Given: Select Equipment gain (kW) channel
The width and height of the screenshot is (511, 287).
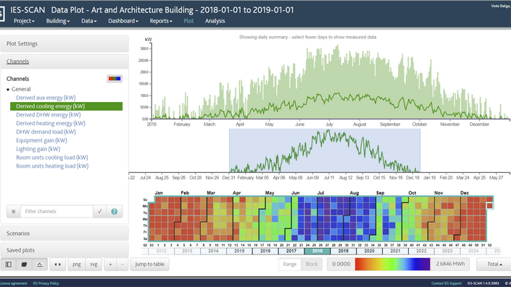Looking at the screenshot, I should (x=41, y=140).
